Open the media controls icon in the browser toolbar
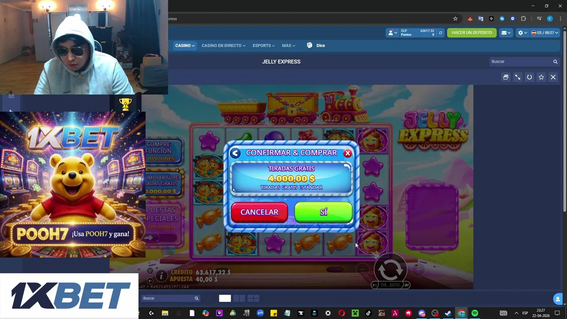Screen dimensions: 567x319 (539, 19)
